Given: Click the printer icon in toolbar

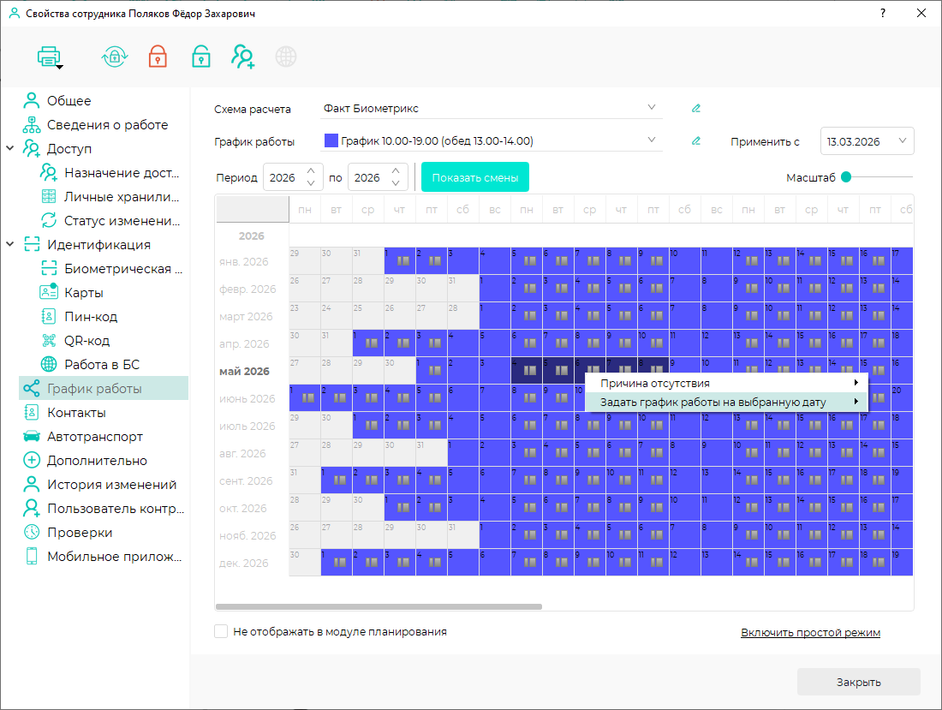Looking at the screenshot, I should (x=49, y=57).
